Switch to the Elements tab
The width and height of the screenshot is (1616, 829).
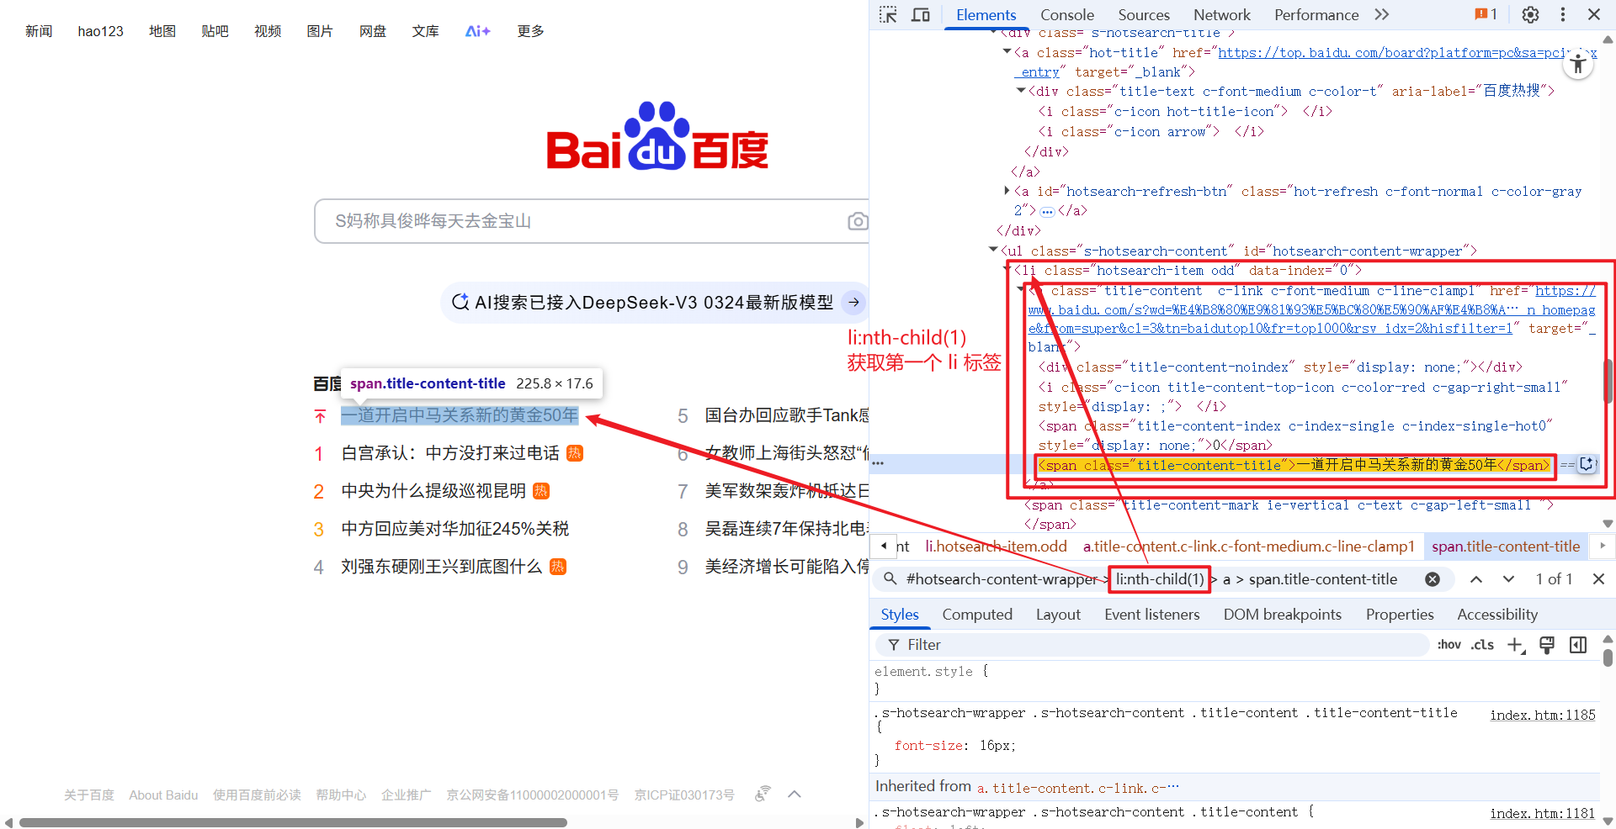986,15
